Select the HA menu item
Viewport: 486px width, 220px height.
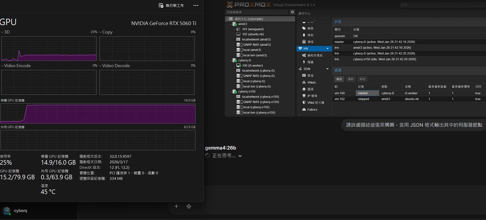point(305,48)
